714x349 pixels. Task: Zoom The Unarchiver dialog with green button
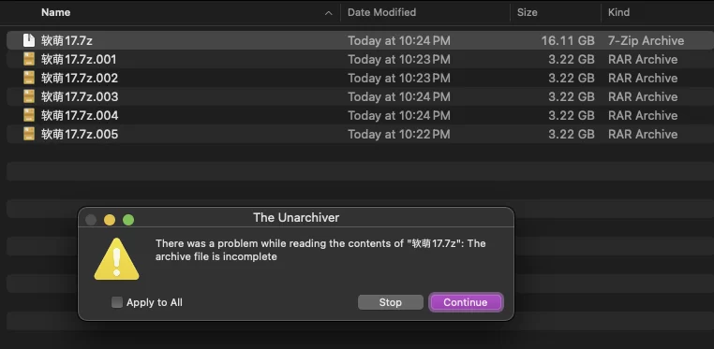[128, 220]
